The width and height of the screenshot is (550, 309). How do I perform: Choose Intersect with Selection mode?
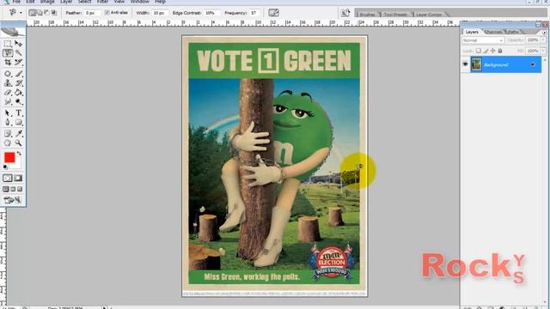click(53, 13)
